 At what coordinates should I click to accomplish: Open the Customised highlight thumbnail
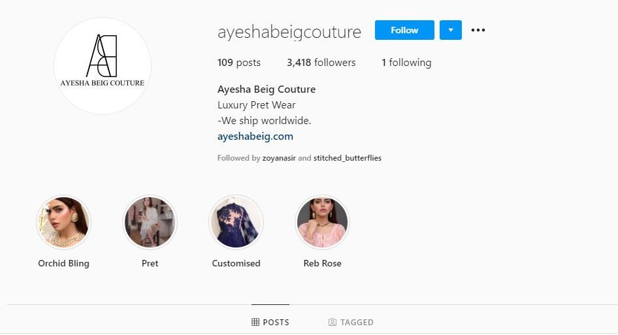coord(236,223)
